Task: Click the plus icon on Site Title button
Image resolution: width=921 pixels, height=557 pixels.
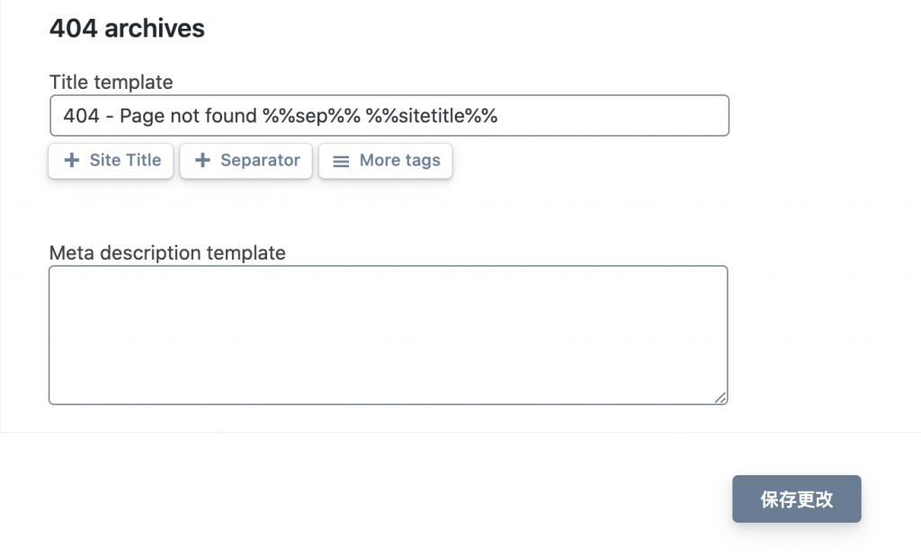Action: pyautogui.click(x=72, y=161)
